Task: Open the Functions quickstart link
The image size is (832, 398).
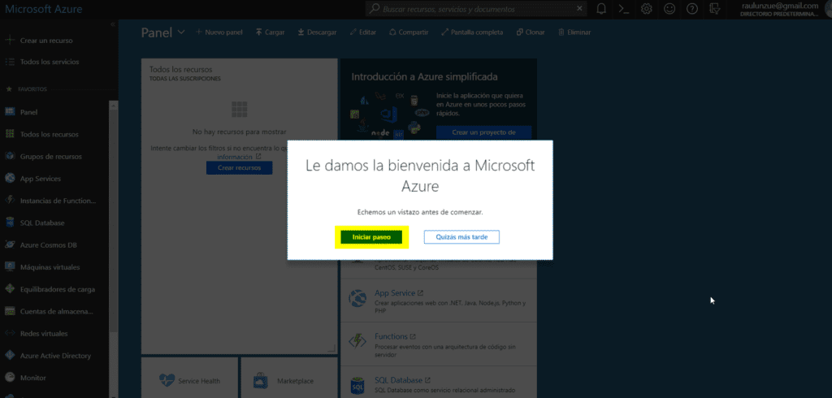Action: pos(395,336)
